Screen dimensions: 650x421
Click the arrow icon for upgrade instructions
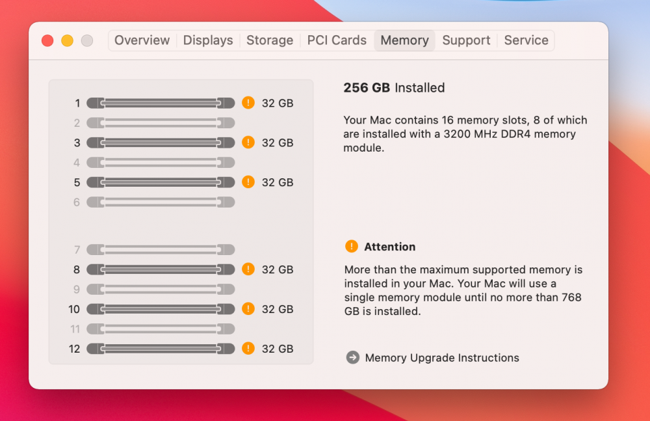pos(353,357)
